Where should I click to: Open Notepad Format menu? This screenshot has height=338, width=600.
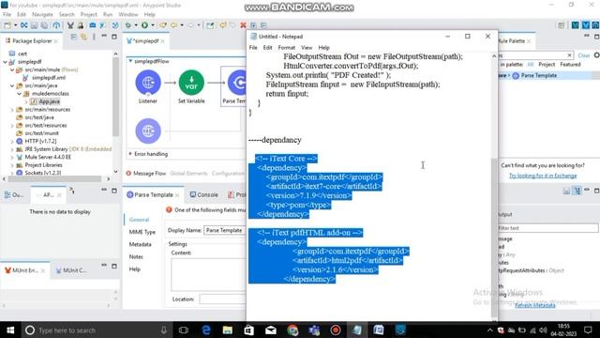[x=287, y=48]
